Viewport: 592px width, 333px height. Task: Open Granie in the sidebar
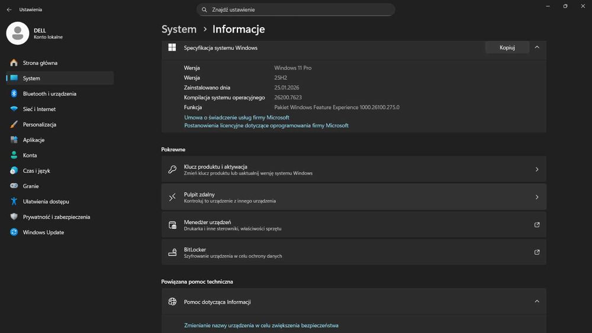[60, 186]
